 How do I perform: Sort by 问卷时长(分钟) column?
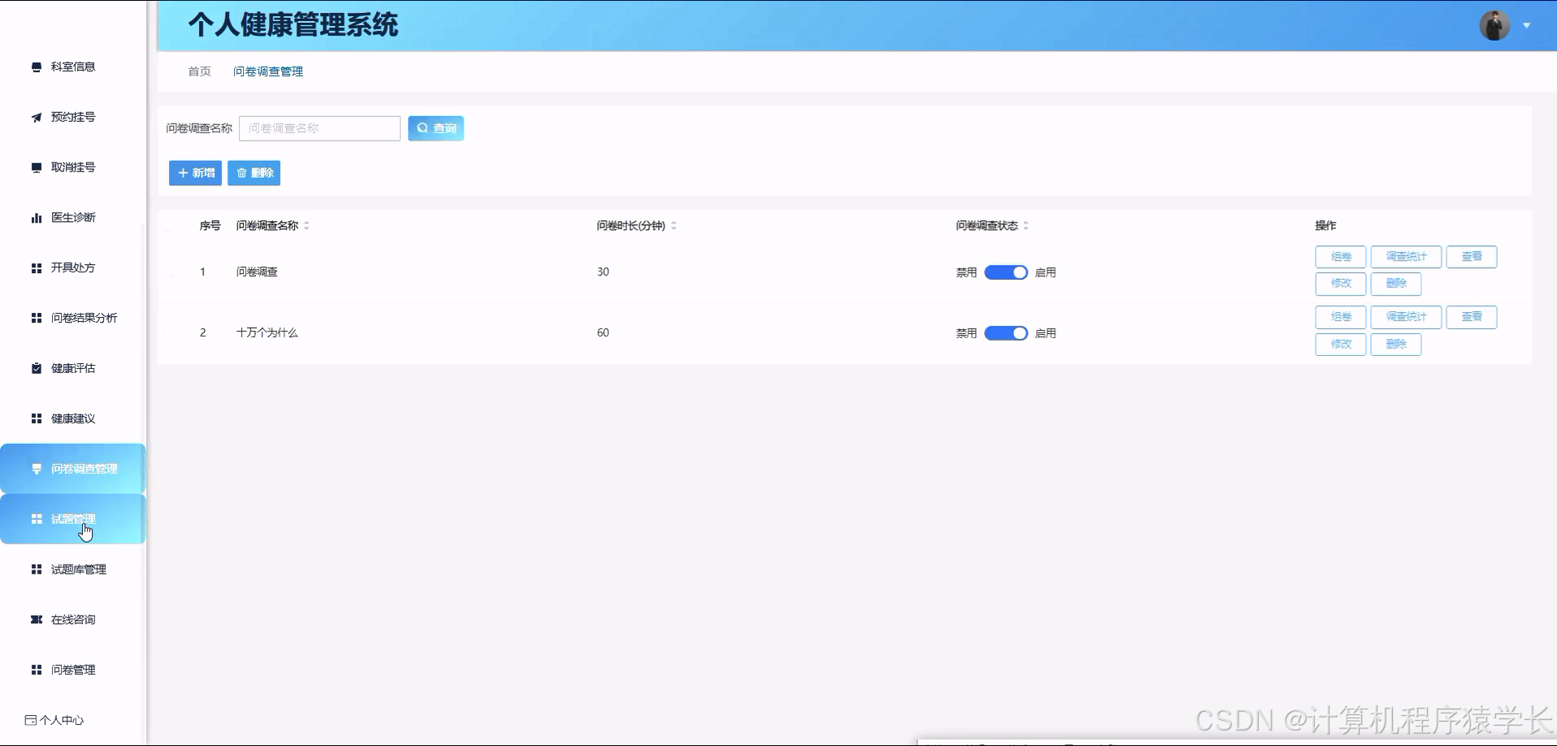tap(674, 226)
